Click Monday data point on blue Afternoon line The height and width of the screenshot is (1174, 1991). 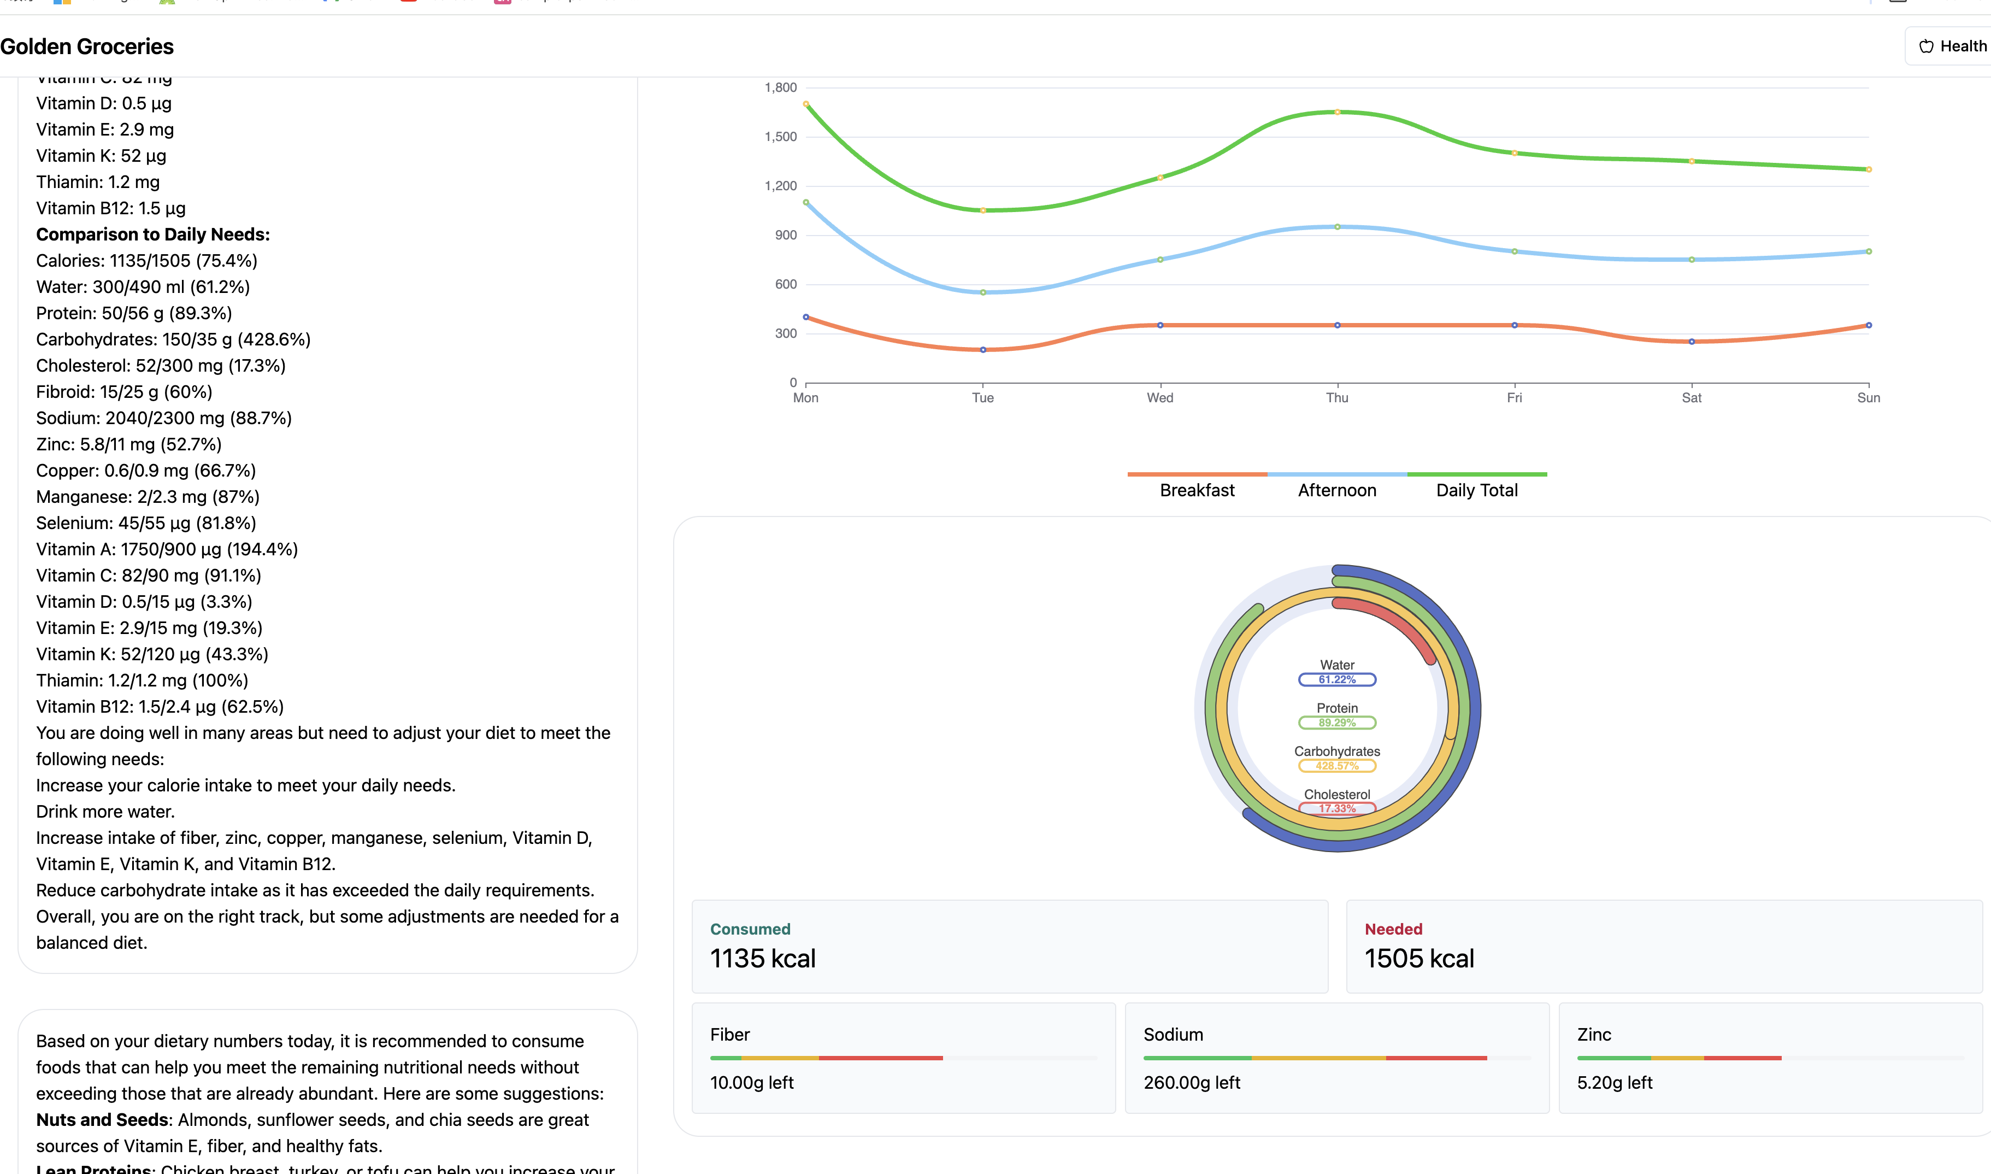[x=806, y=203]
